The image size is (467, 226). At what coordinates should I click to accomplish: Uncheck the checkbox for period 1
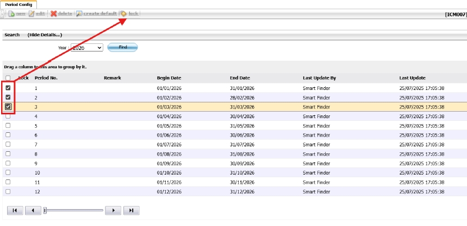(8, 88)
